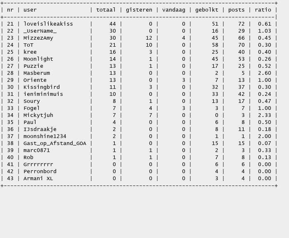Click the "nr" column header

(x=10, y=10)
